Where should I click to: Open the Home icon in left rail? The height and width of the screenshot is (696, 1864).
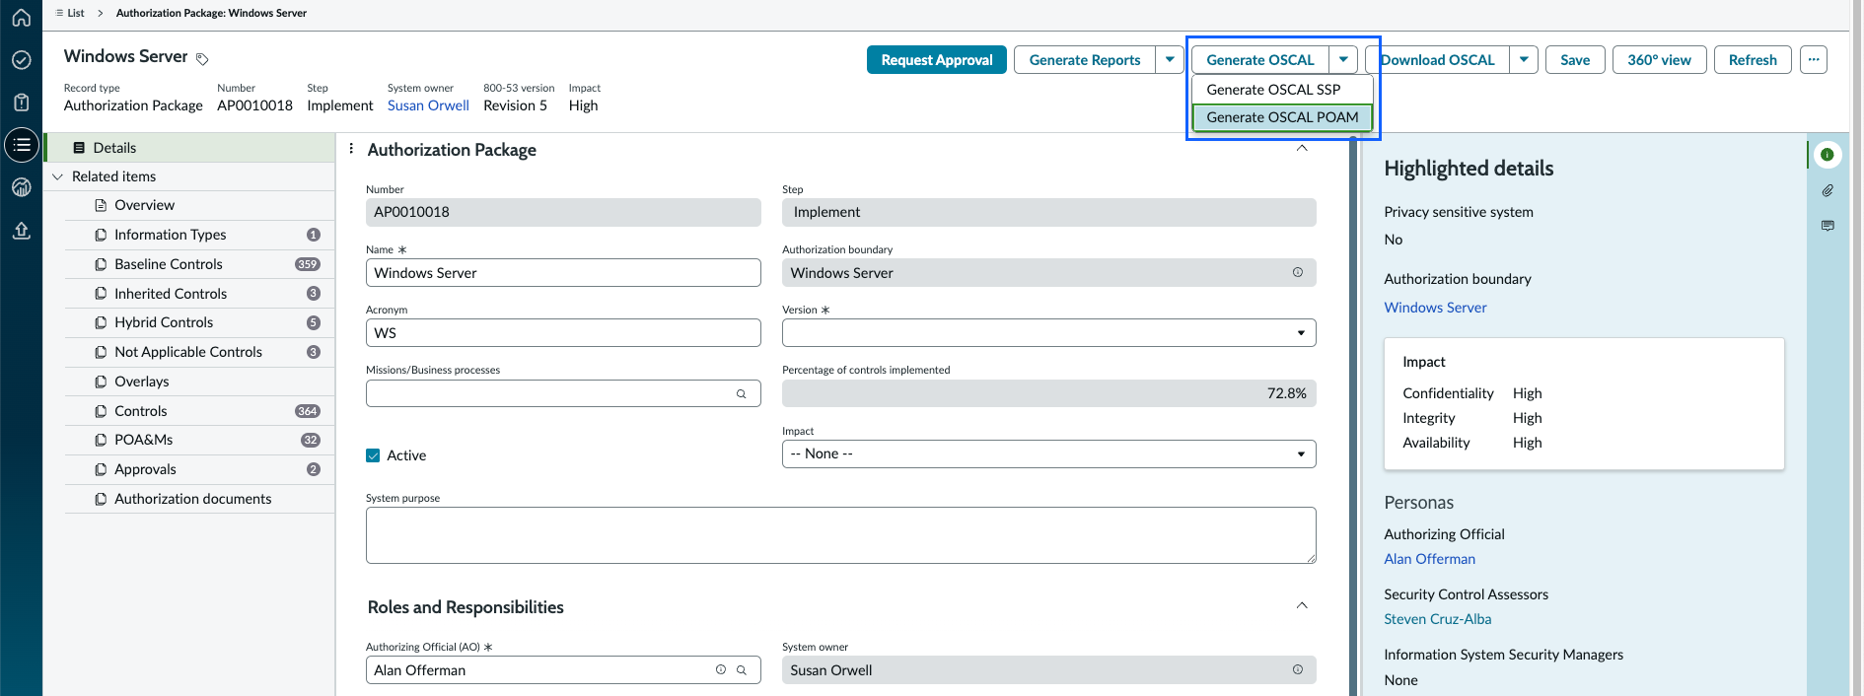[x=21, y=18]
